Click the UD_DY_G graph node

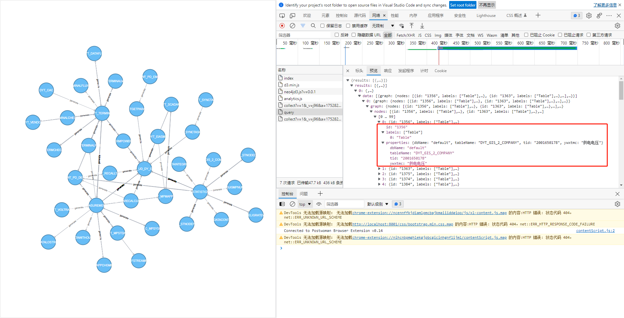(x=144, y=169)
